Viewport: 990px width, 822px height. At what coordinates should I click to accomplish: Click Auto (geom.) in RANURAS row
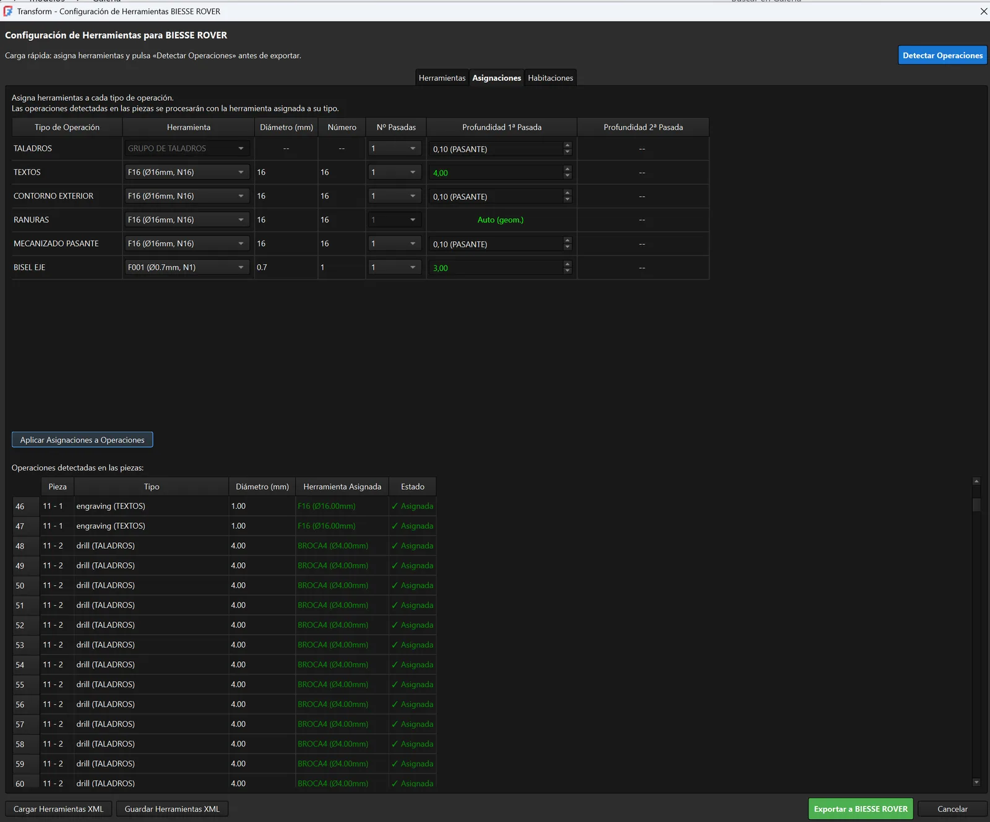[501, 220]
